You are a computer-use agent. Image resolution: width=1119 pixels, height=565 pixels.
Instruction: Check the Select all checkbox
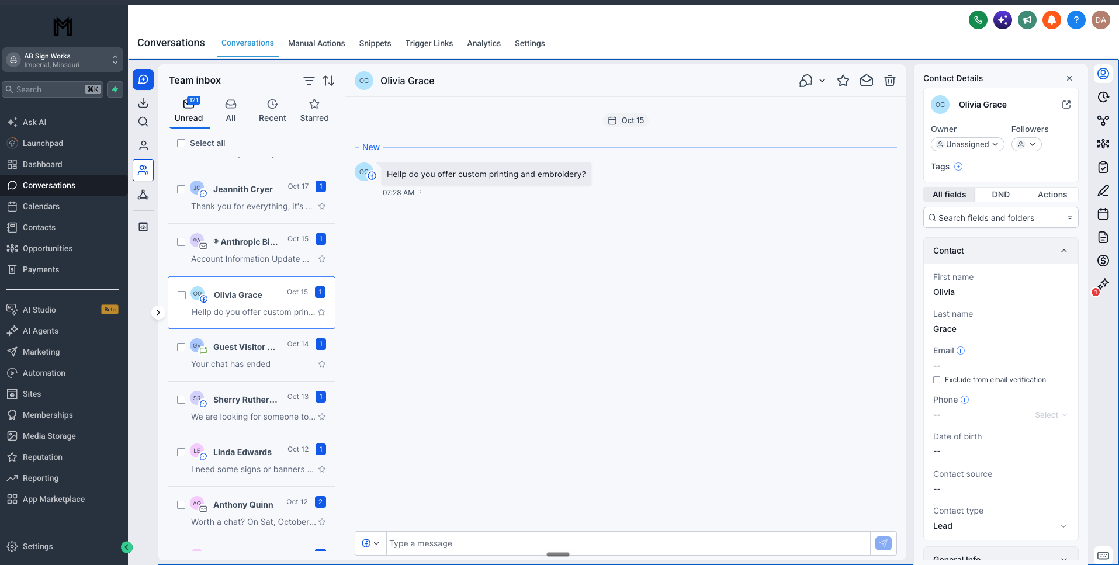point(181,143)
